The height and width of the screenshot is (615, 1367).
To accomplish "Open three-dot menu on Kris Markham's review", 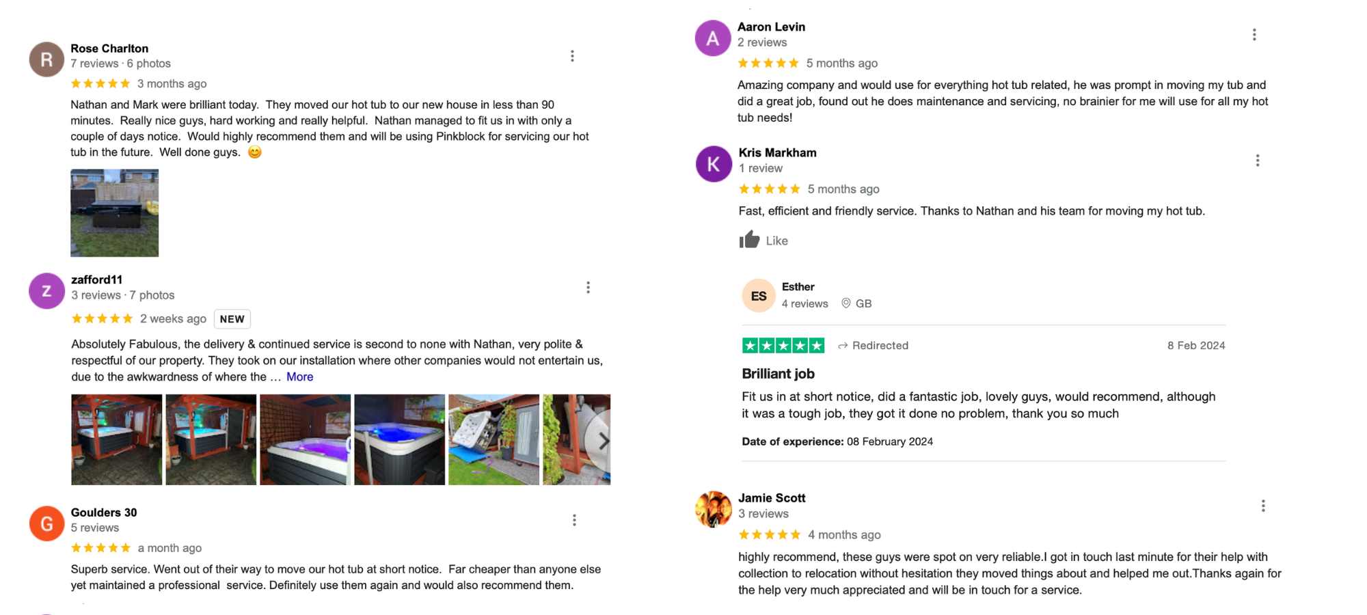I will click(x=1257, y=161).
